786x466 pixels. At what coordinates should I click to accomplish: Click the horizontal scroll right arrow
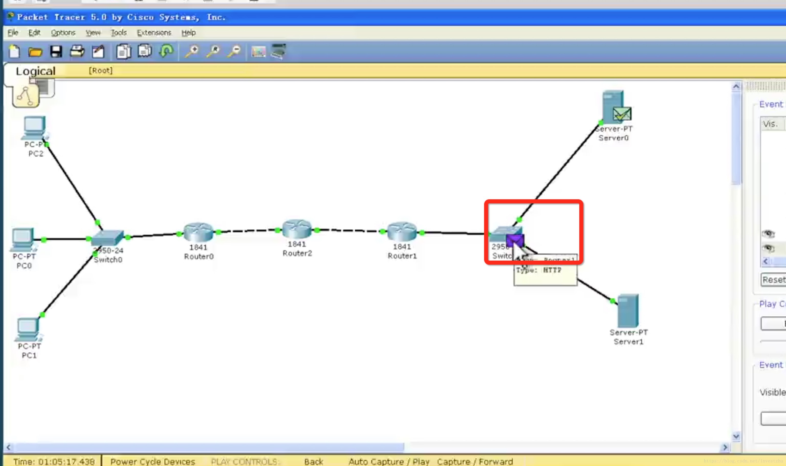tap(725, 447)
